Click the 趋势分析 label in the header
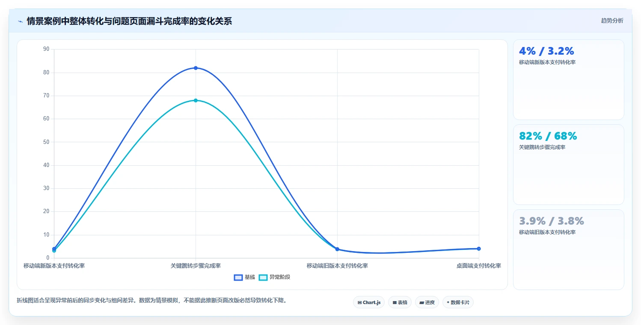The width and height of the screenshot is (641, 325). click(612, 20)
